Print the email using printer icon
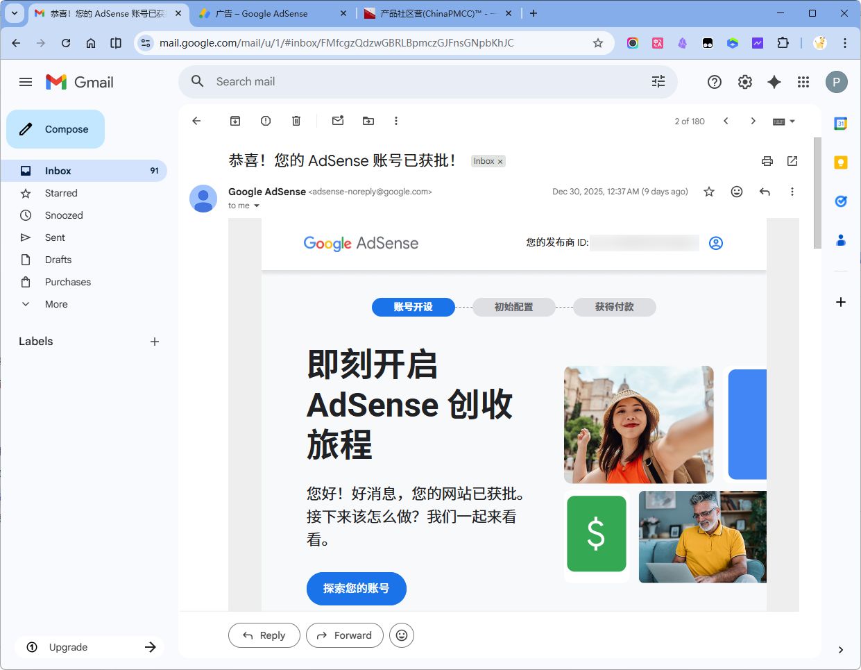This screenshot has height=670, width=861. point(767,161)
